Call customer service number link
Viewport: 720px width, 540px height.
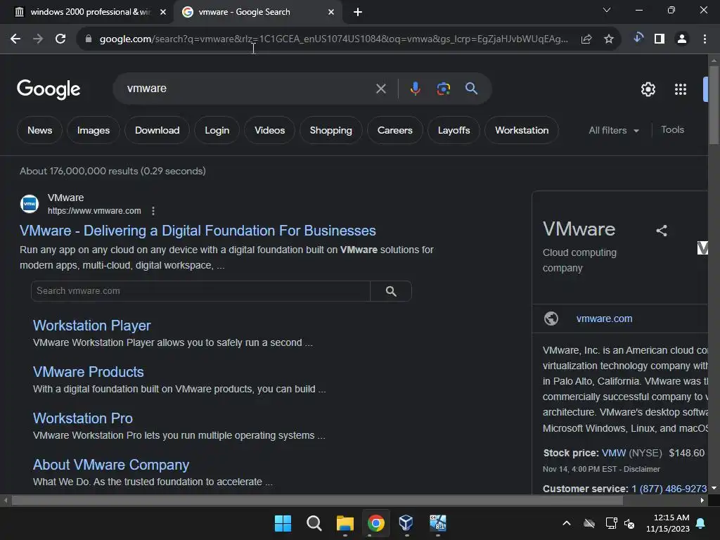pos(669,489)
